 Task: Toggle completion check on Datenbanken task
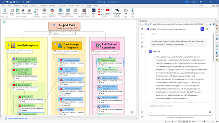tap(23, 106)
